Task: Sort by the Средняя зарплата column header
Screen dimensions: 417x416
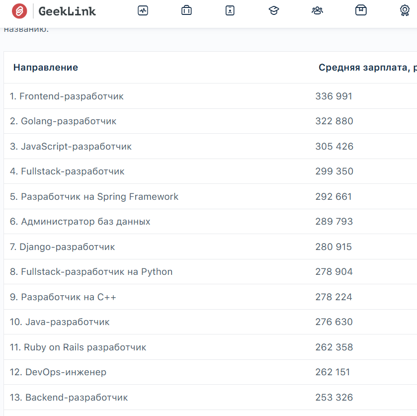Action: (367, 68)
